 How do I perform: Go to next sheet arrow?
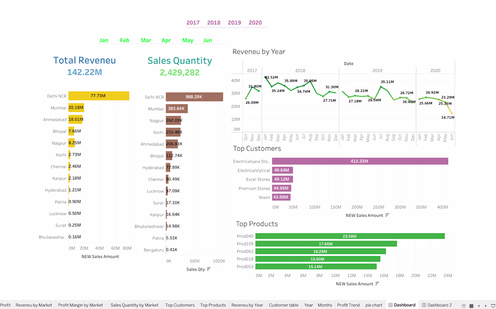pos(486,305)
